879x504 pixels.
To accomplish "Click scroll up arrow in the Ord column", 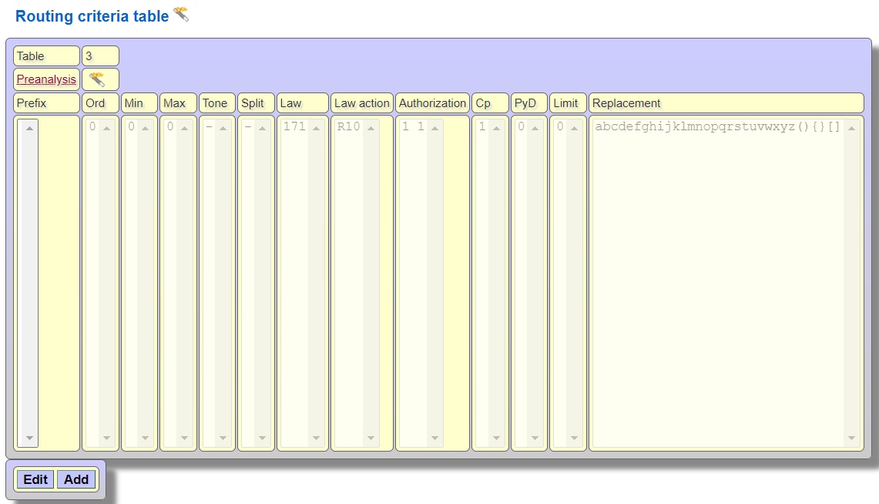I will pyautogui.click(x=106, y=128).
